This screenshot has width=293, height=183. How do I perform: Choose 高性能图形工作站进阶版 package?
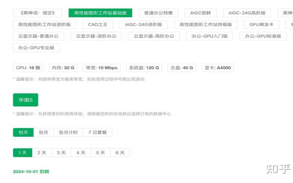coord(44,25)
